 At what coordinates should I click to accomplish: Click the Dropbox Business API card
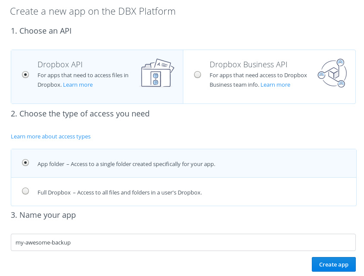(x=269, y=76)
